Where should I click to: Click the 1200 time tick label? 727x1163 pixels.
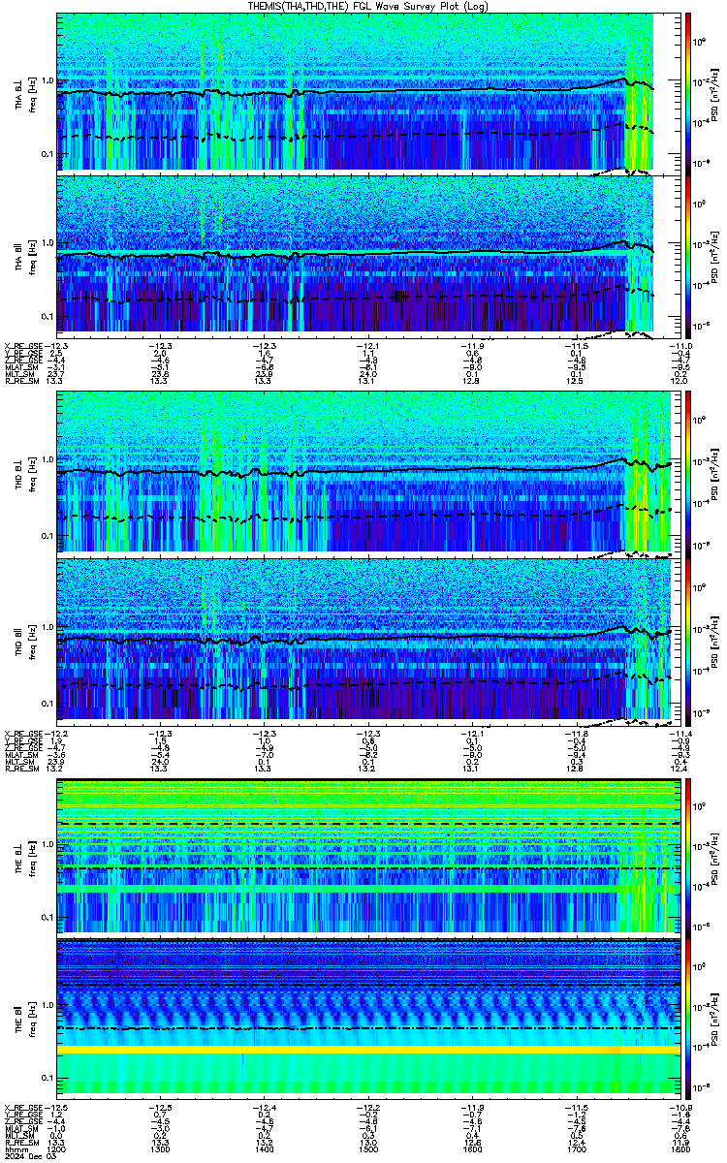[x=57, y=1148]
